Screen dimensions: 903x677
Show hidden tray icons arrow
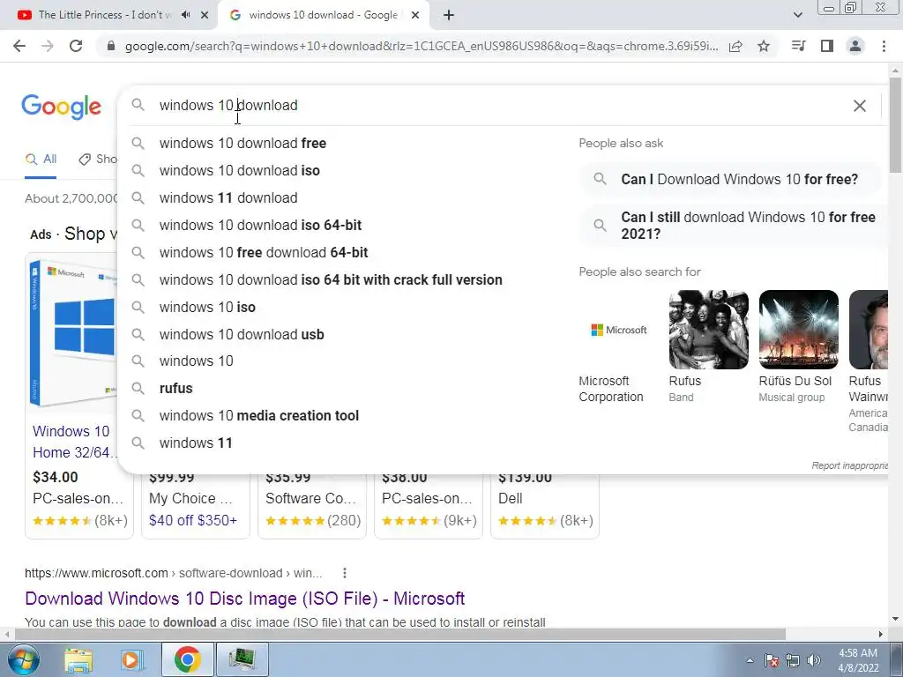pos(750,660)
